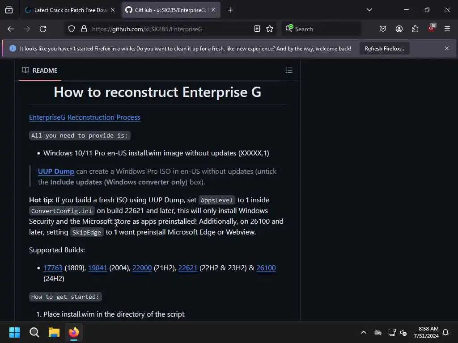Viewport: 458px width, 343px height.
Task: Toggle reader view for the page
Action: [257, 29]
